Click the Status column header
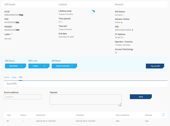The image size is (170, 126). (x=23, y=115)
